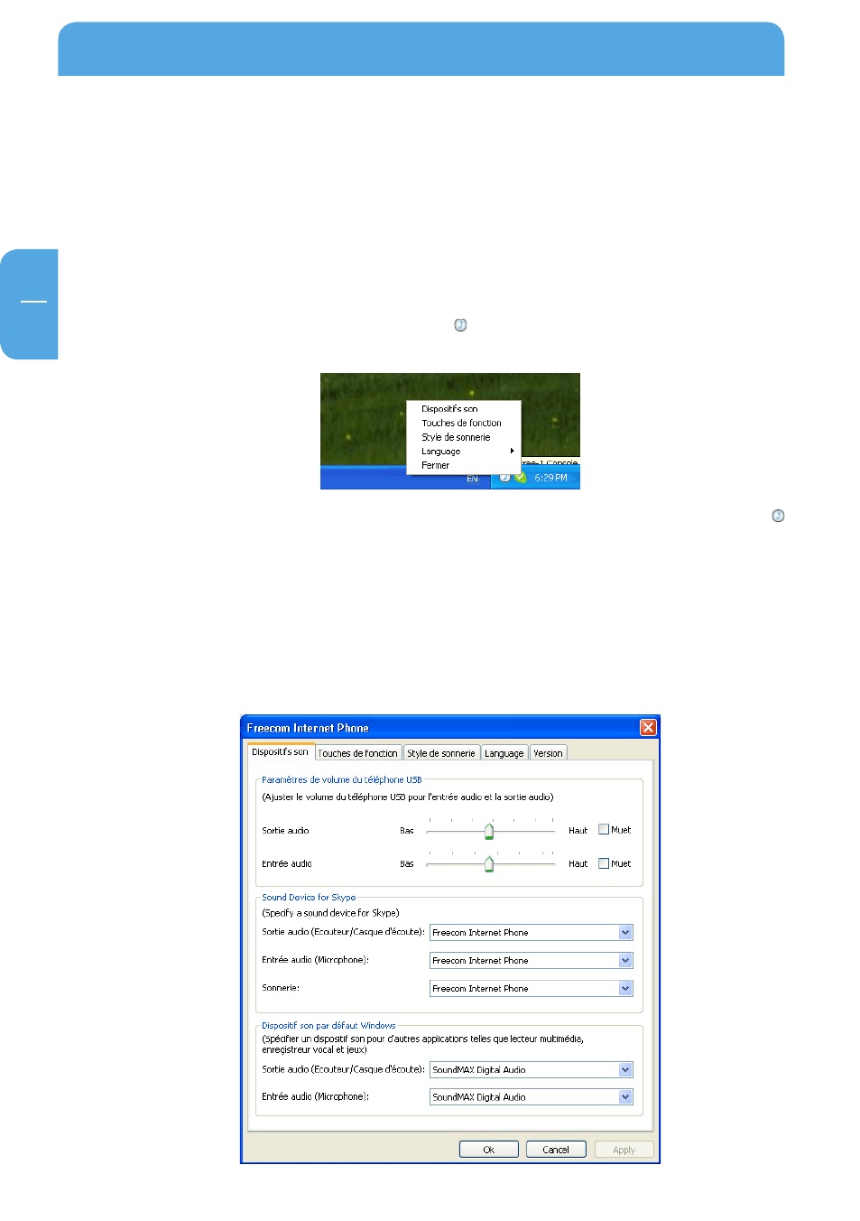Open the Sonnerie device dropdown
860x1221 pixels.
pos(625,988)
